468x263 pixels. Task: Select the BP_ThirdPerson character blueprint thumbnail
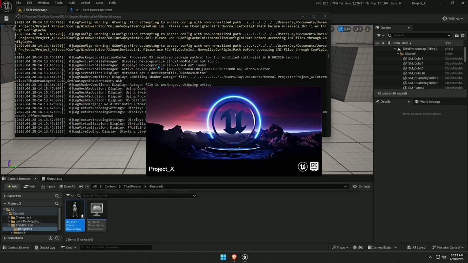[x=75, y=216]
